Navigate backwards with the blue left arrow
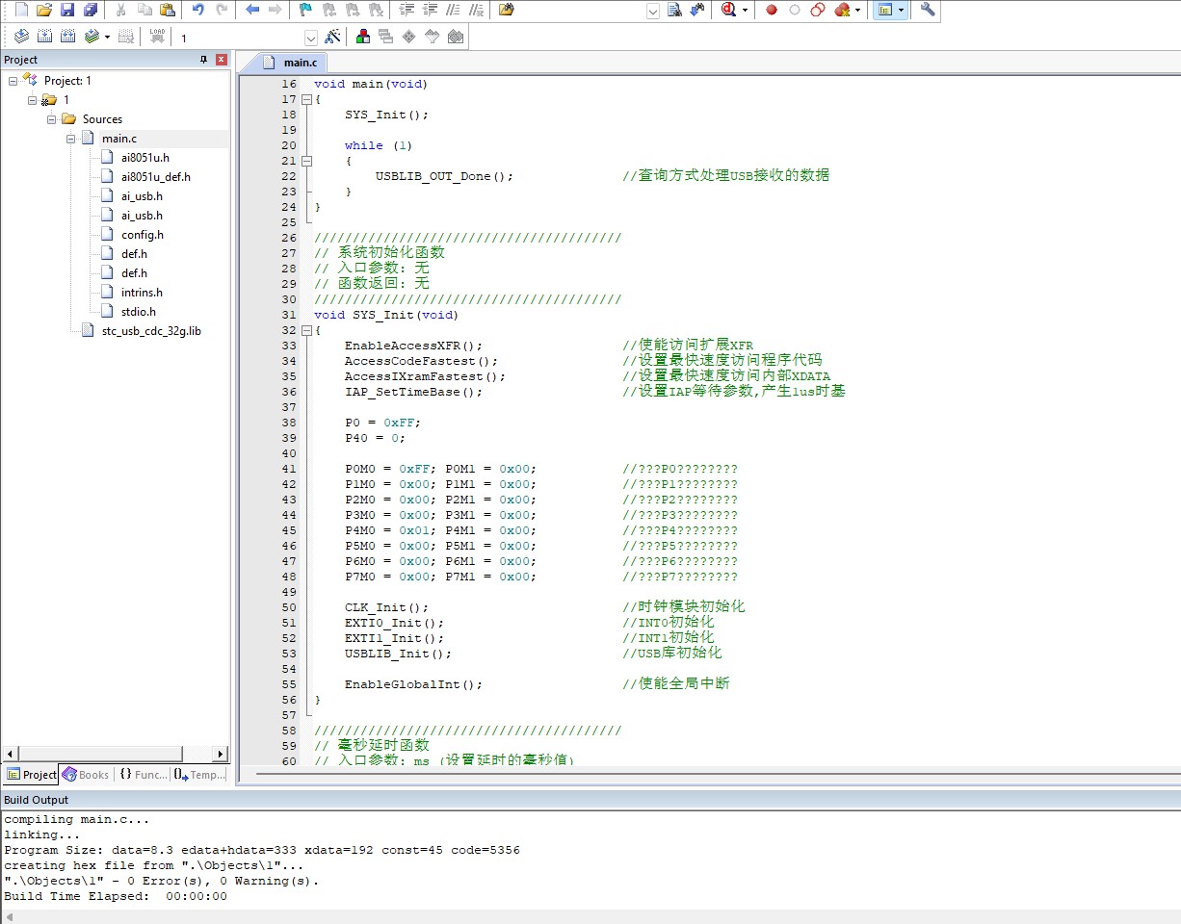This screenshot has height=924, width=1181. click(252, 10)
